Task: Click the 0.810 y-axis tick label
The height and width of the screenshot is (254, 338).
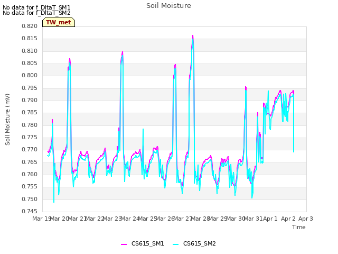Action: (30, 51)
